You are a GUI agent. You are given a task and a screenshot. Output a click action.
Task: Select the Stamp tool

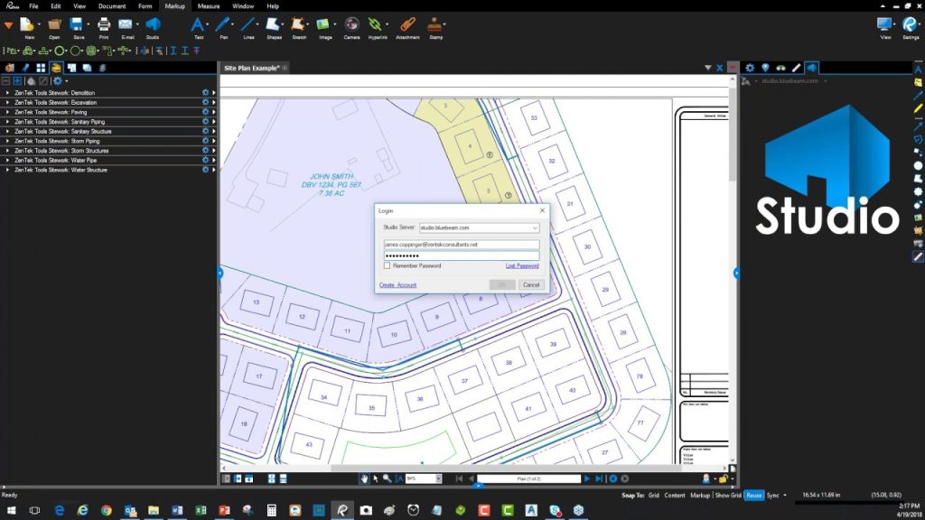[x=435, y=27]
